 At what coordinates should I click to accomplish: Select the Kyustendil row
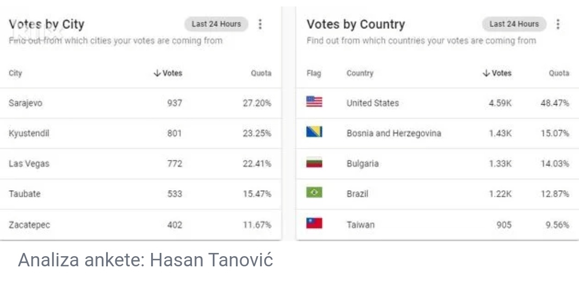click(x=140, y=134)
